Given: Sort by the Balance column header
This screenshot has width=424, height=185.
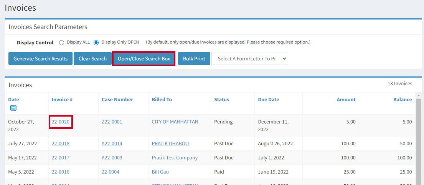Looking at the screenshot, I should pos(403,99).
